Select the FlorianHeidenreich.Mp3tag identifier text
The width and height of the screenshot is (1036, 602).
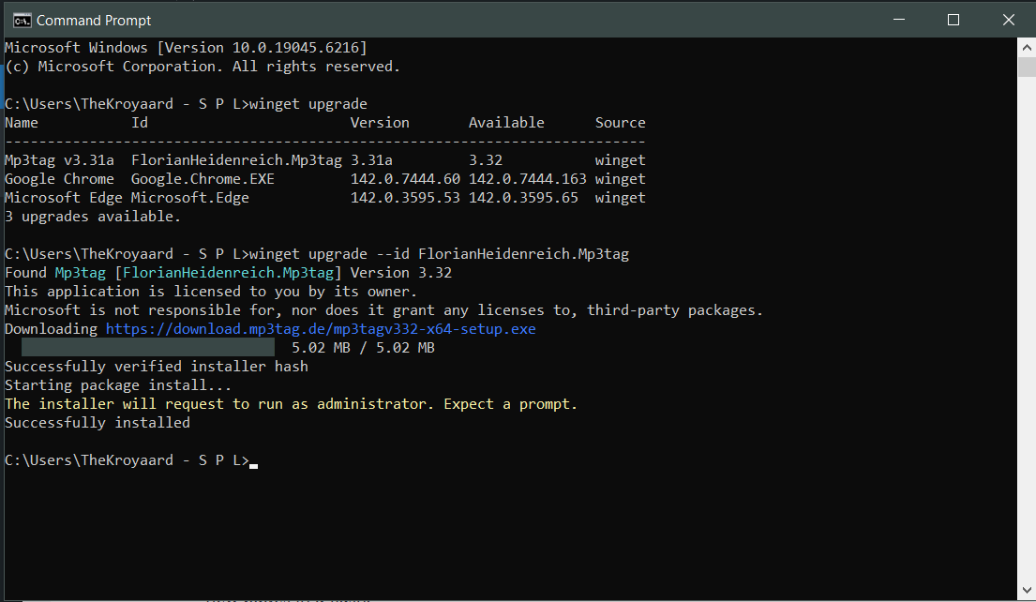(228, 272)
